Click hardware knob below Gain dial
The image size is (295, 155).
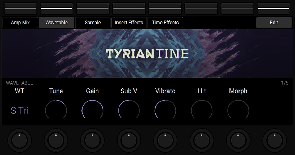[x=92, y=140]
